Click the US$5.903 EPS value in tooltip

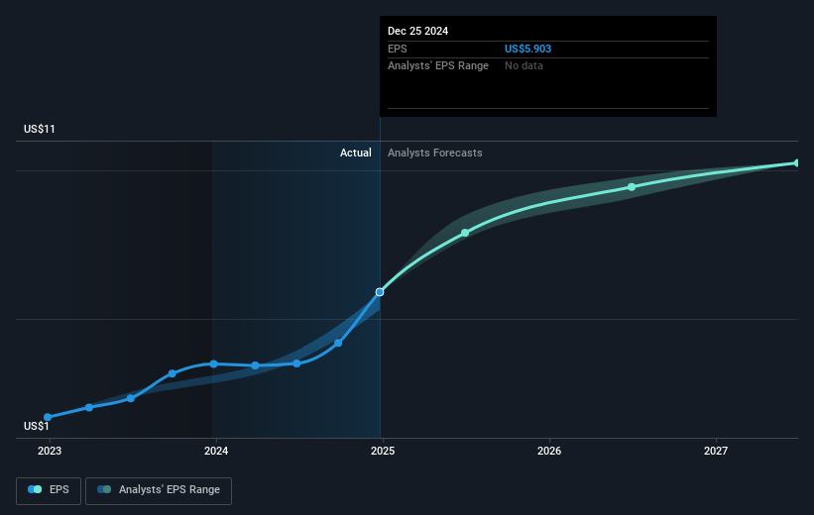527,49
